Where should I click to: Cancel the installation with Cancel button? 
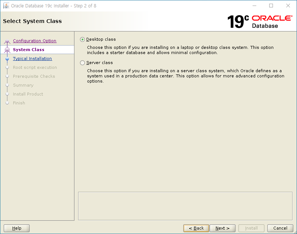[280, 228]
